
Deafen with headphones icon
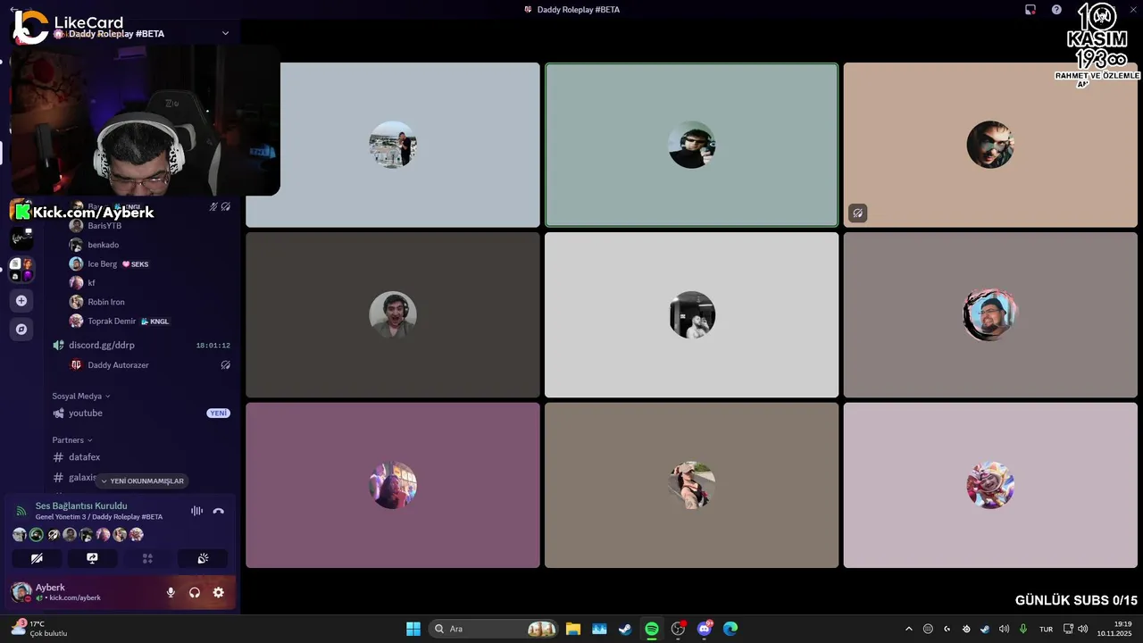(x=195, y=592)
